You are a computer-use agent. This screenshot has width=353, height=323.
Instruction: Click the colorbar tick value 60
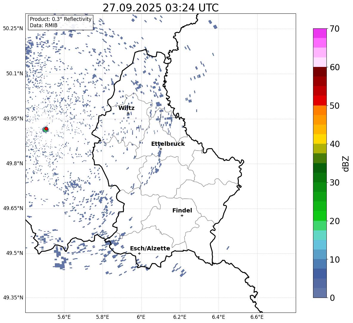point(335,67)
